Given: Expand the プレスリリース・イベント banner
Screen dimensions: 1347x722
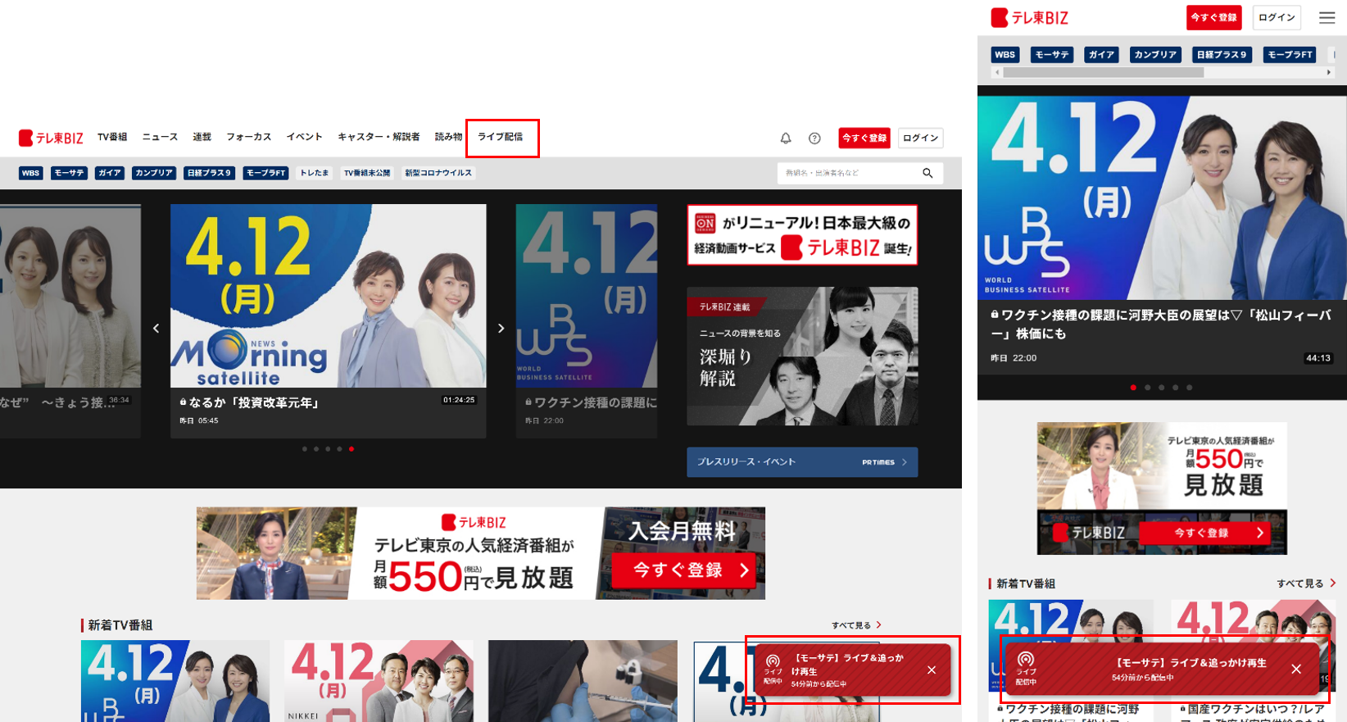Looking at the screenshot, I should [801, 462].
